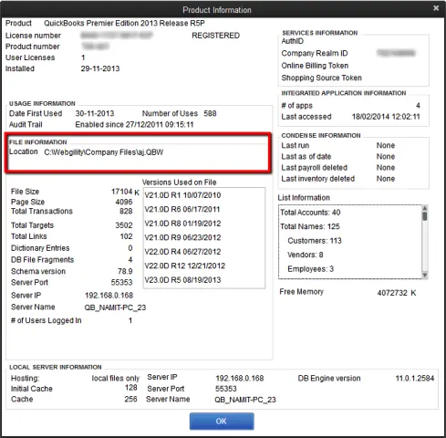Click Total Accounts: 40 in list
The width and height of the screenshot is (446, 438).
coord(310,213)
